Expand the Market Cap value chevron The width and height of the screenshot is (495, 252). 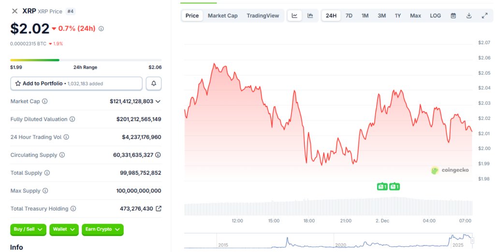point(158,102)
